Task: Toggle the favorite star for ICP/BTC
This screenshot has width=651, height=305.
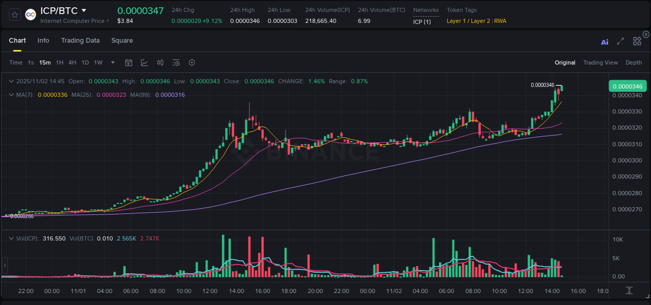Action: tap(14, 14)
